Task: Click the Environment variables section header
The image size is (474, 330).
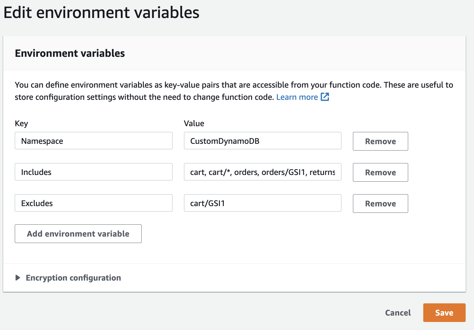Action: point(69,53)
